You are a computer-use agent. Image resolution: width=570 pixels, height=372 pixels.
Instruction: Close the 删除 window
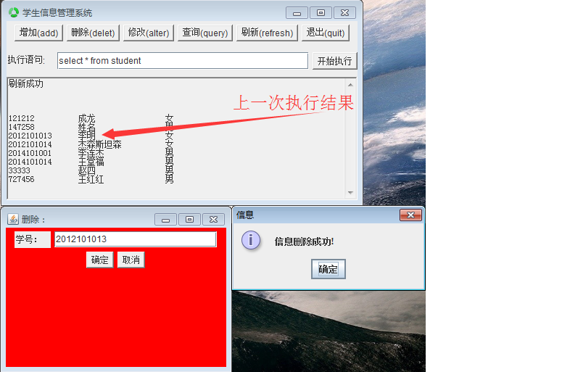[213, 219]
